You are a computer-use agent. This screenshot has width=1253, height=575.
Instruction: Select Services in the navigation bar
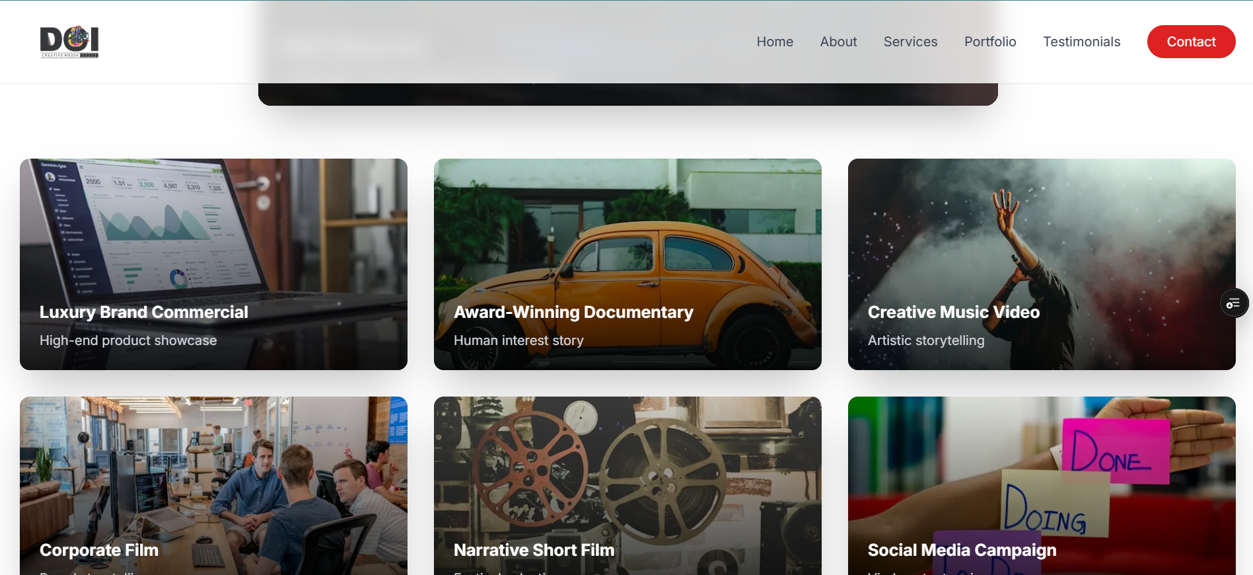(910, 42)
